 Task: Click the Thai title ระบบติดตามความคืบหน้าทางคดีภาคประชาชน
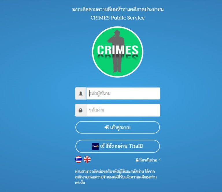(118, 9)
